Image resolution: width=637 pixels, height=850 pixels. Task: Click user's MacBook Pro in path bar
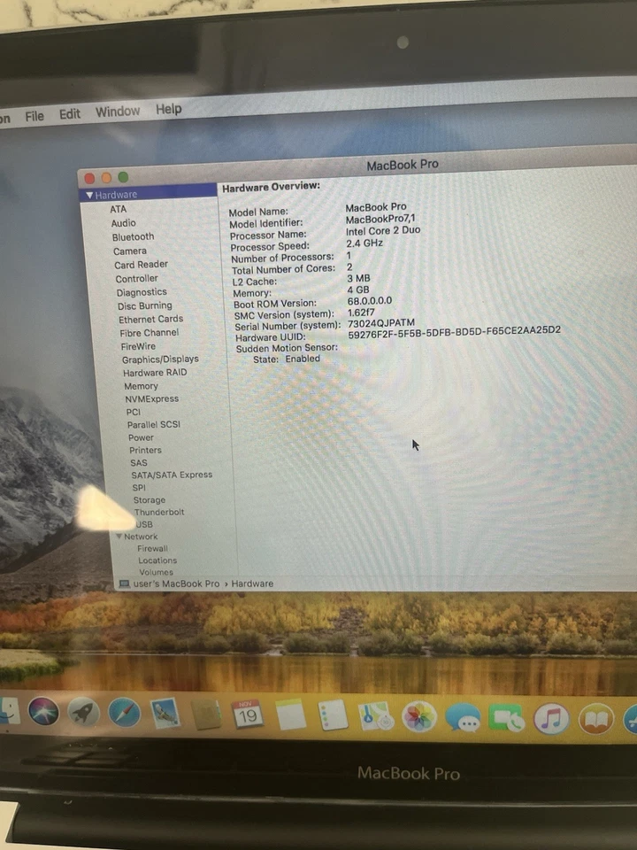(177, 583)
